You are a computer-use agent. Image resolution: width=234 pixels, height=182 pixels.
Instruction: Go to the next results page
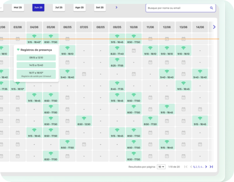click(206, 167)
